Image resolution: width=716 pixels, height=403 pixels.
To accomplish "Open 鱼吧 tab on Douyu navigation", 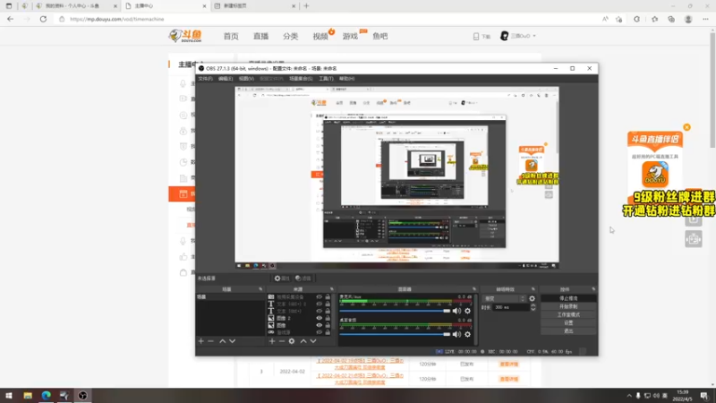I will click(x=379, y=36).
